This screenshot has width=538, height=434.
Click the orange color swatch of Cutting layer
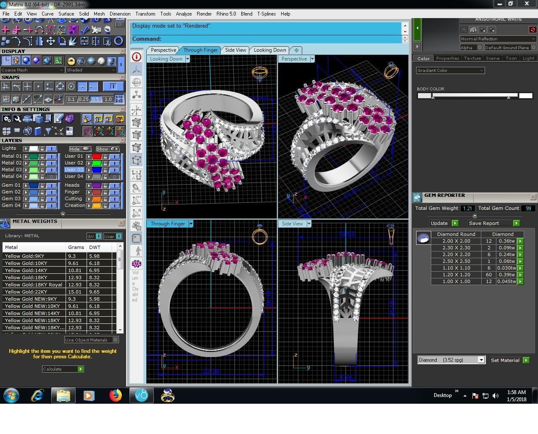coord(97,199)
